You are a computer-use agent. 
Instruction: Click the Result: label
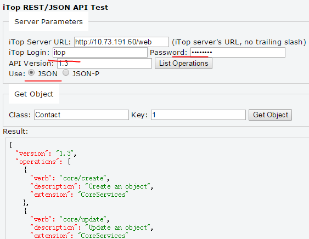tap(15, 132)
